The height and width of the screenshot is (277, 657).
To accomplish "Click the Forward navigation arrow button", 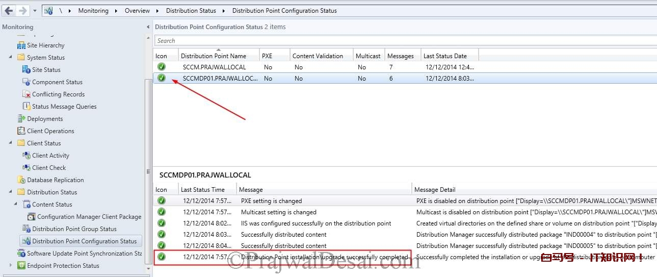I will coord(22,10).
